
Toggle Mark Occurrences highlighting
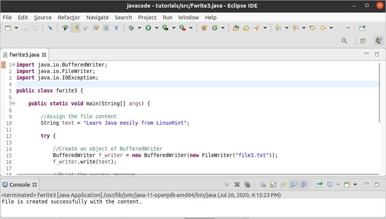(x=75, y=28)
